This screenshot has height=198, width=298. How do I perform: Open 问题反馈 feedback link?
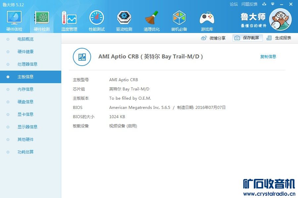coord(249,4)
